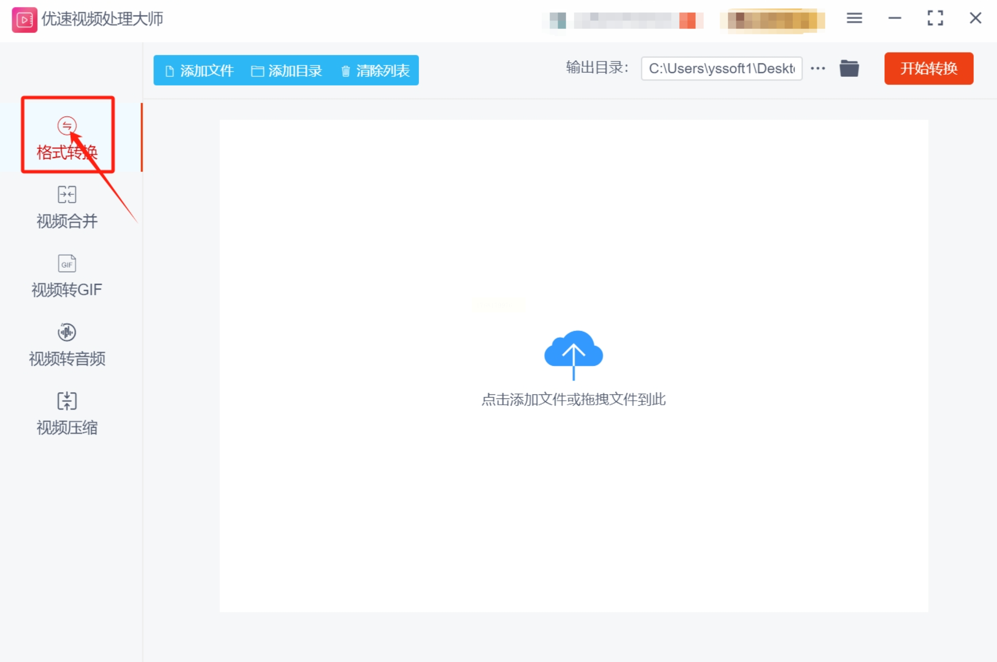This screenshot has height=662, width=997.
Task: Click the output directory path field
Action: pos(721,68)
